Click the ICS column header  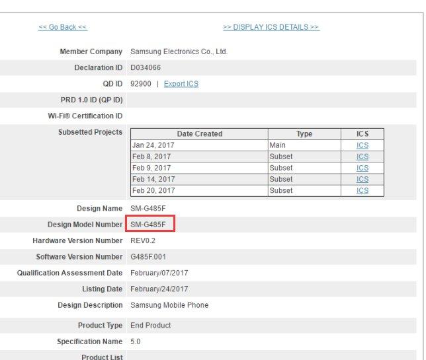click(362, 134)
